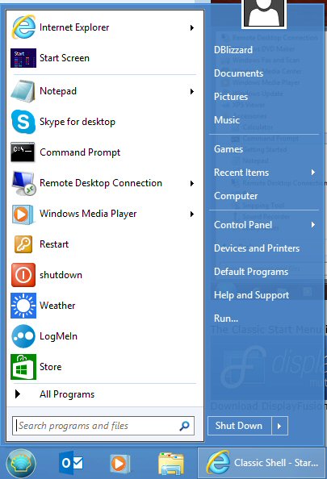
Task: Open Control Panel menu entry
Action: tap(243, 225)
